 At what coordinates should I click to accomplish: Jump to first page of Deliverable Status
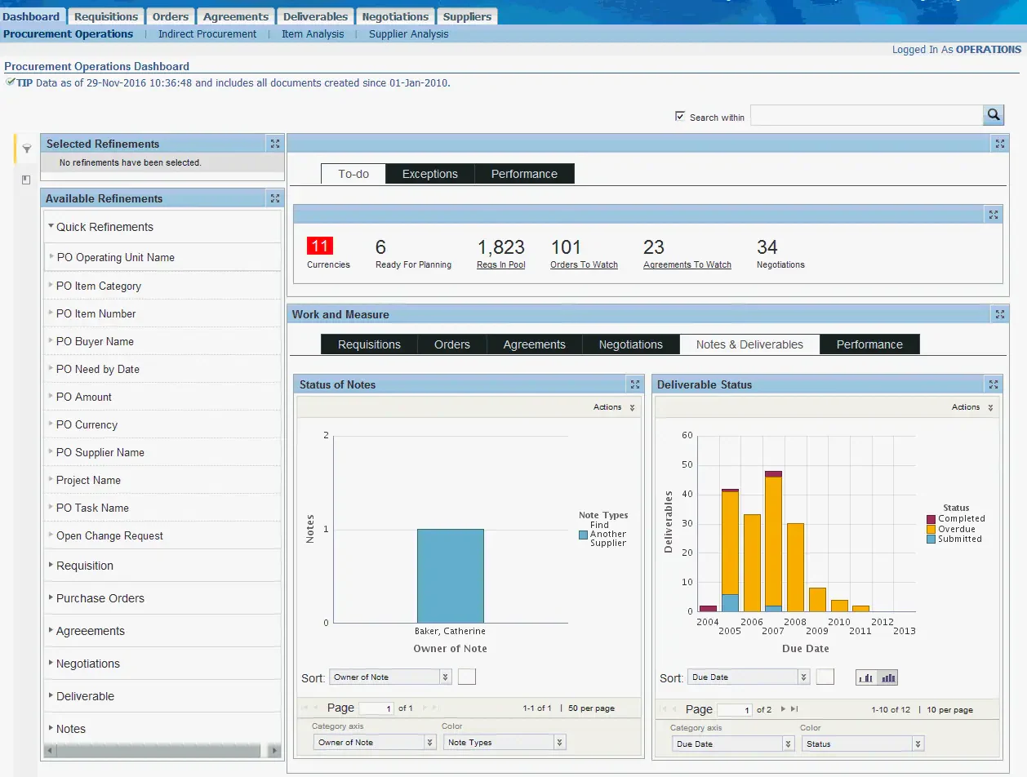(x=665, y=709)
